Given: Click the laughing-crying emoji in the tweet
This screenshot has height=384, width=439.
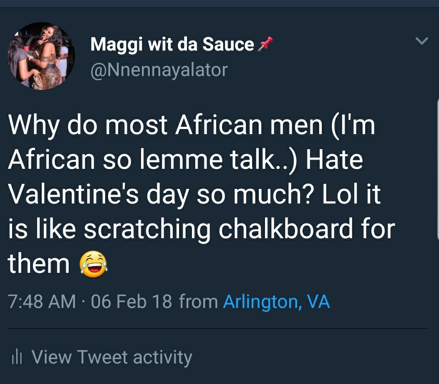Looking at the screenshot, I should tap(93, 263).
